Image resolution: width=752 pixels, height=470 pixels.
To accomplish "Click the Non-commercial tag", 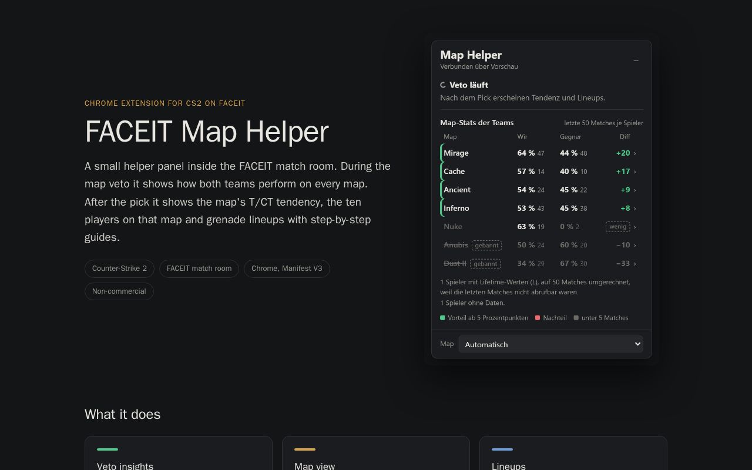I will 119,291.
